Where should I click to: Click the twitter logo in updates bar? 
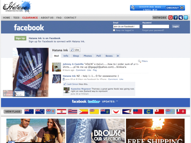pos(94,102)
